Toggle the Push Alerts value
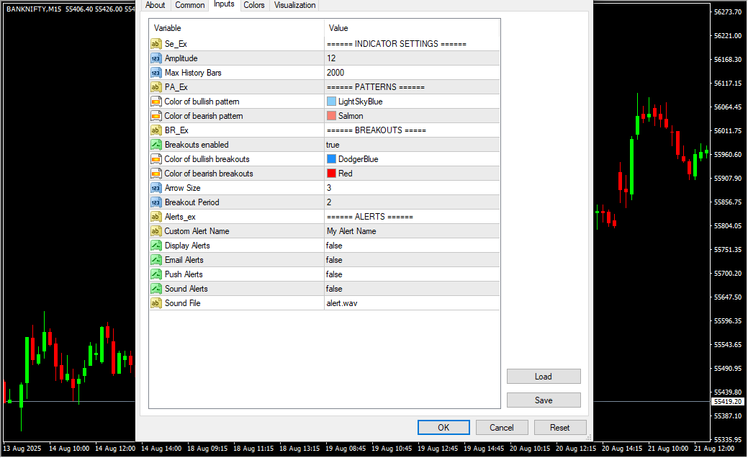The image size is (748, 458). [x=410, y=274]
